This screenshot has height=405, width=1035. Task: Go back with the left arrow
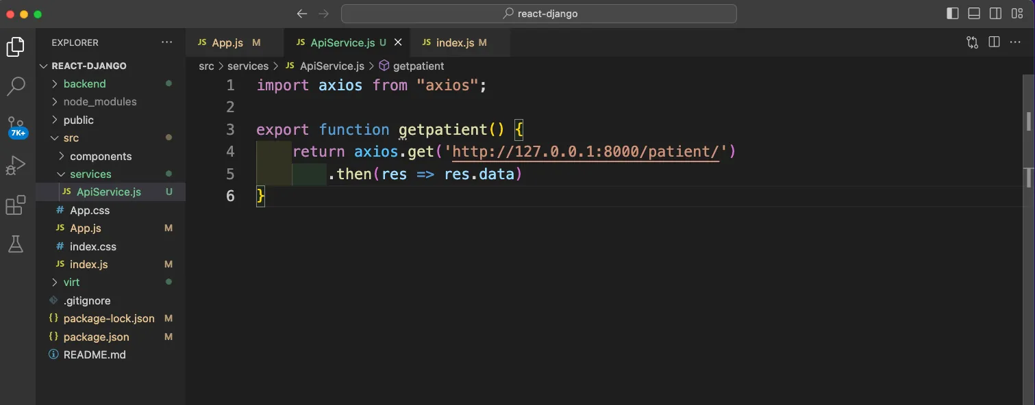(x=302, y=14)
